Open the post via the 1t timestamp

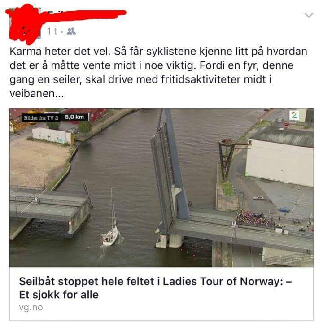(52, 31)
